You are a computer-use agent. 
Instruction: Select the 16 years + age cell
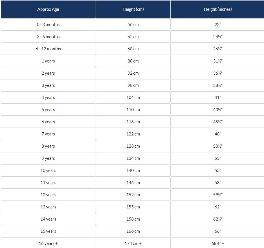click(48, 243)
